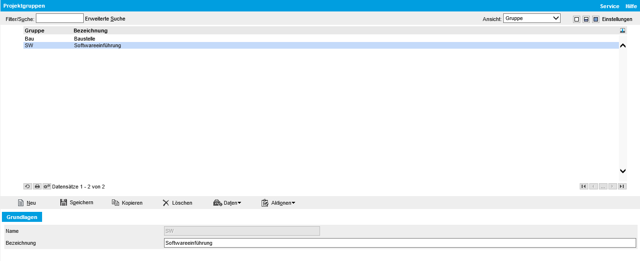Viewport: 640px width, 261px height.
Task: Click the Löschen X icon
Action: coord(166,203)
